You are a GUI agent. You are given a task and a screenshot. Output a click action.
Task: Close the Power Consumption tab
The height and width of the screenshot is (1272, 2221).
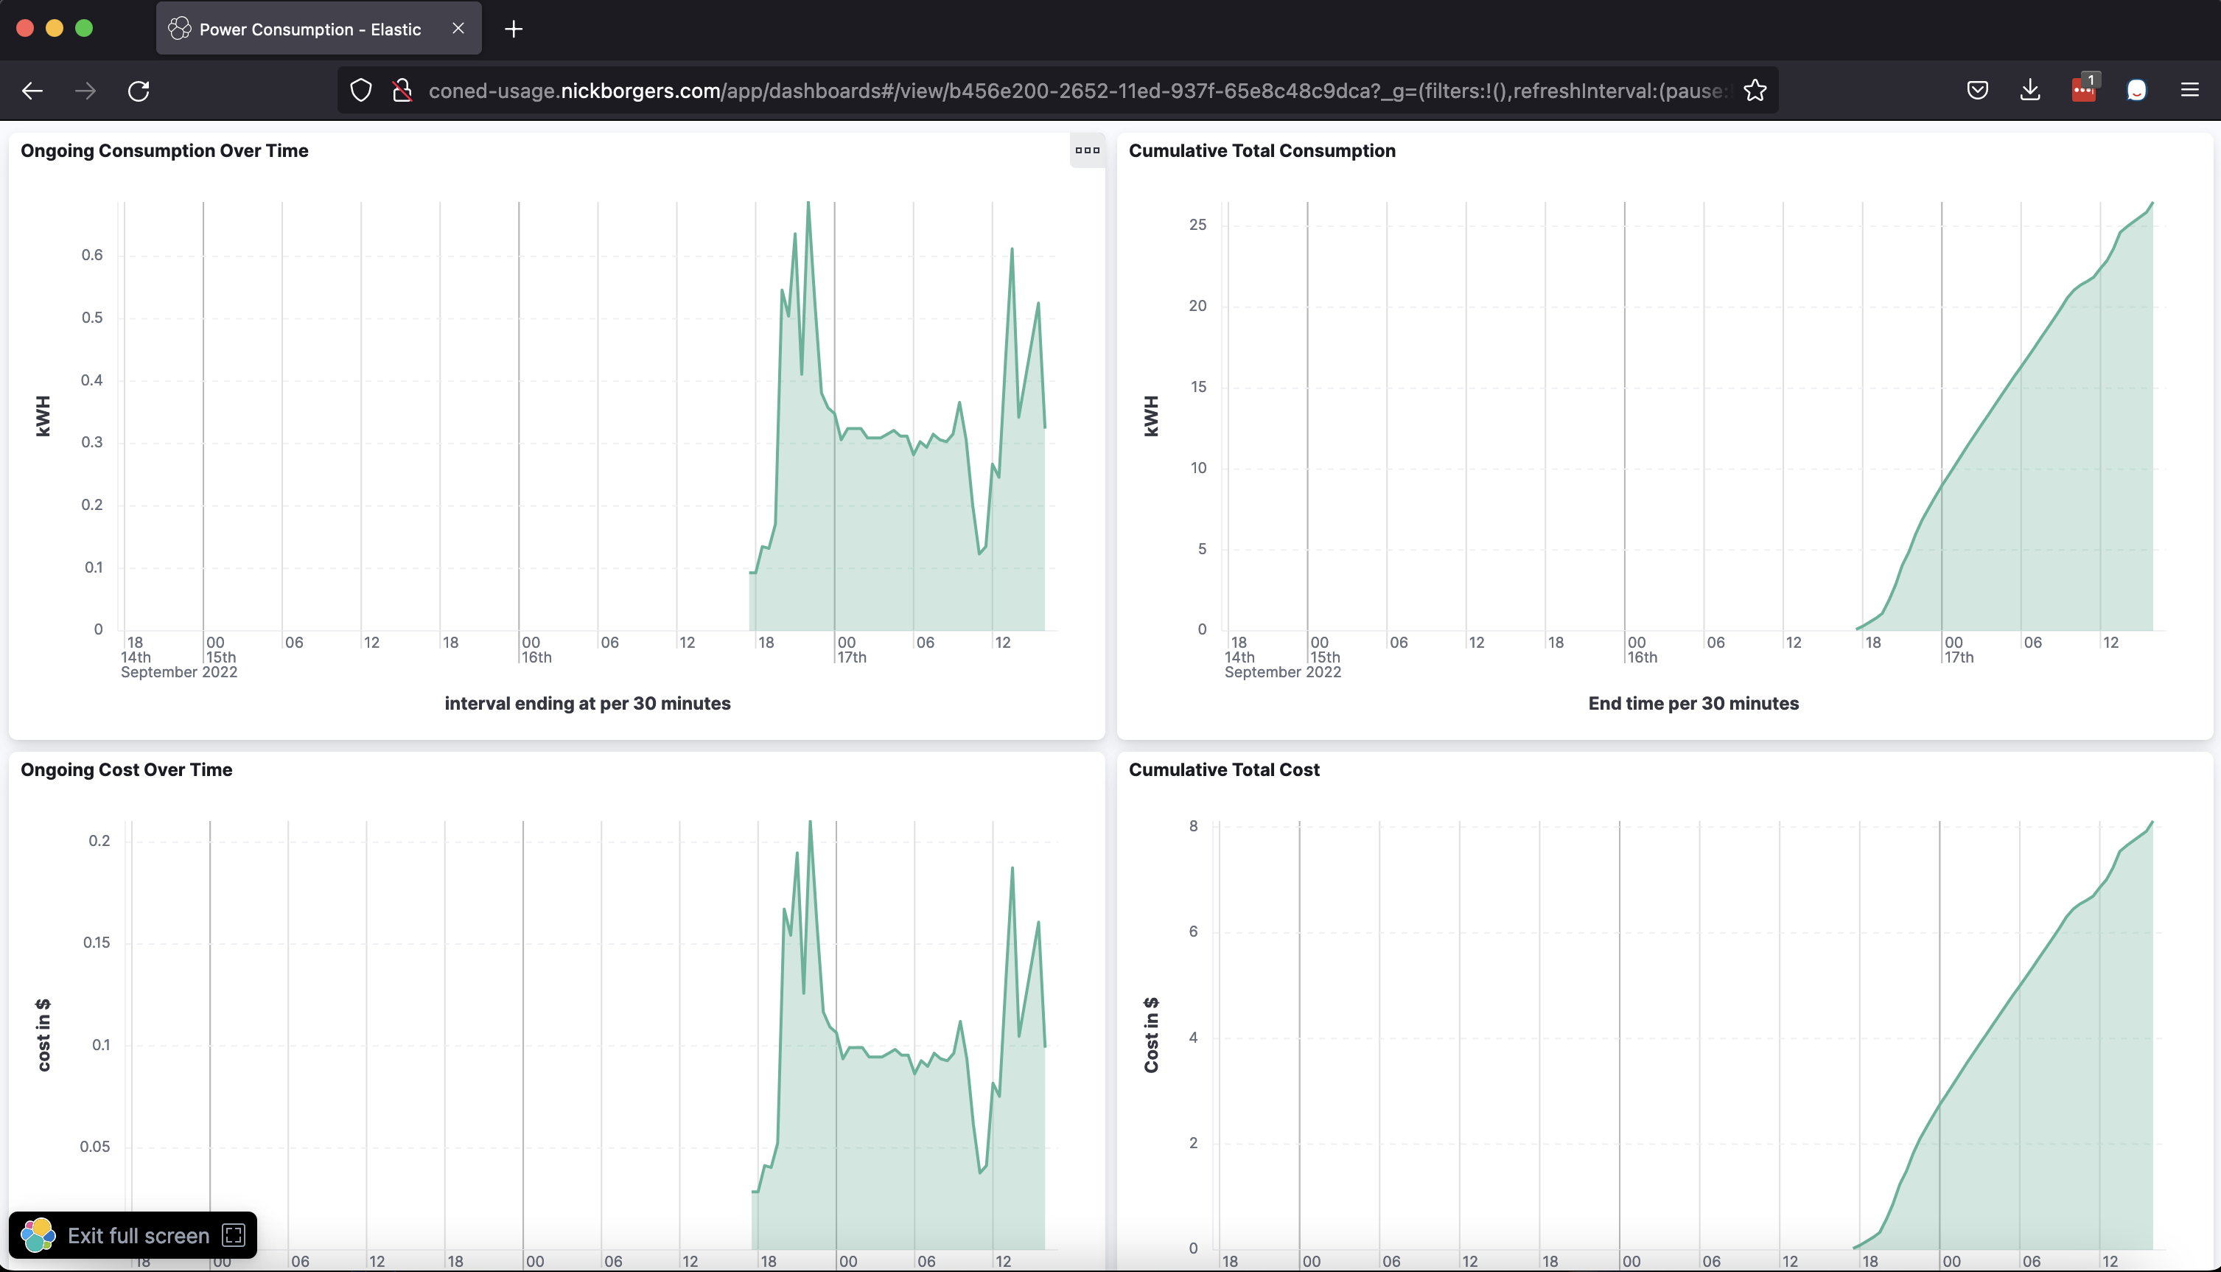point(458,29)
